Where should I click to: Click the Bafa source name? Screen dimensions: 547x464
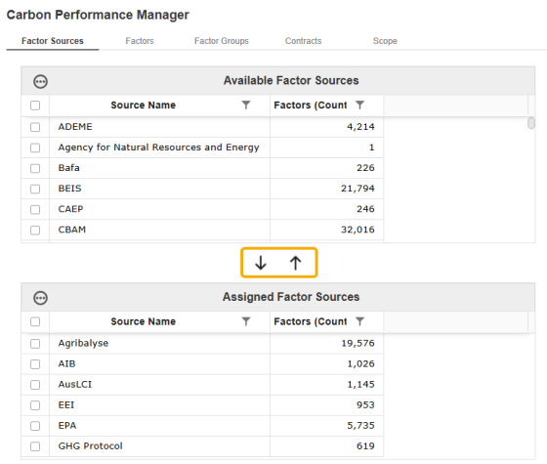(68, 168)
